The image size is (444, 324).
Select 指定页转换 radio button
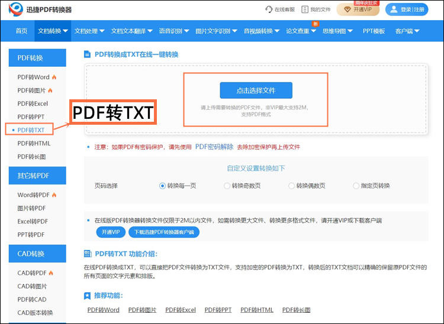[x=356, y=186]
